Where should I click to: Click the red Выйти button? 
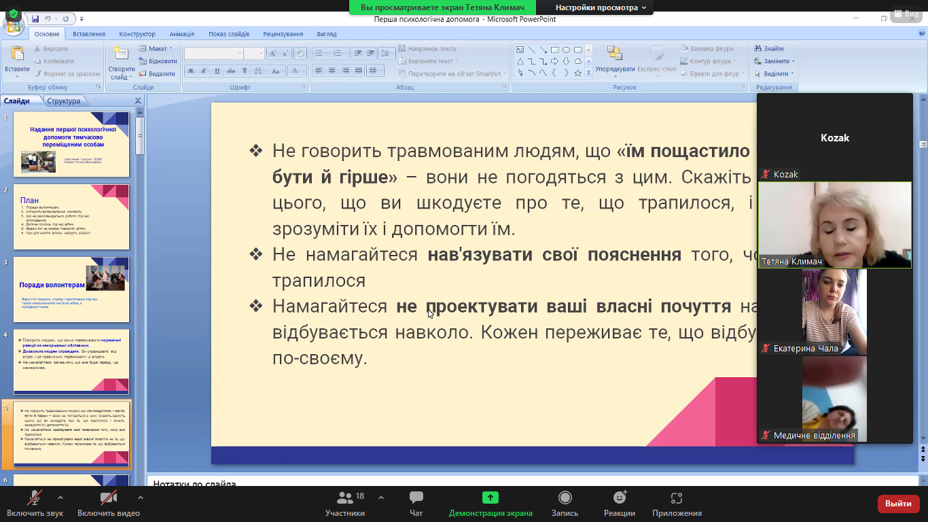[898, 504]
